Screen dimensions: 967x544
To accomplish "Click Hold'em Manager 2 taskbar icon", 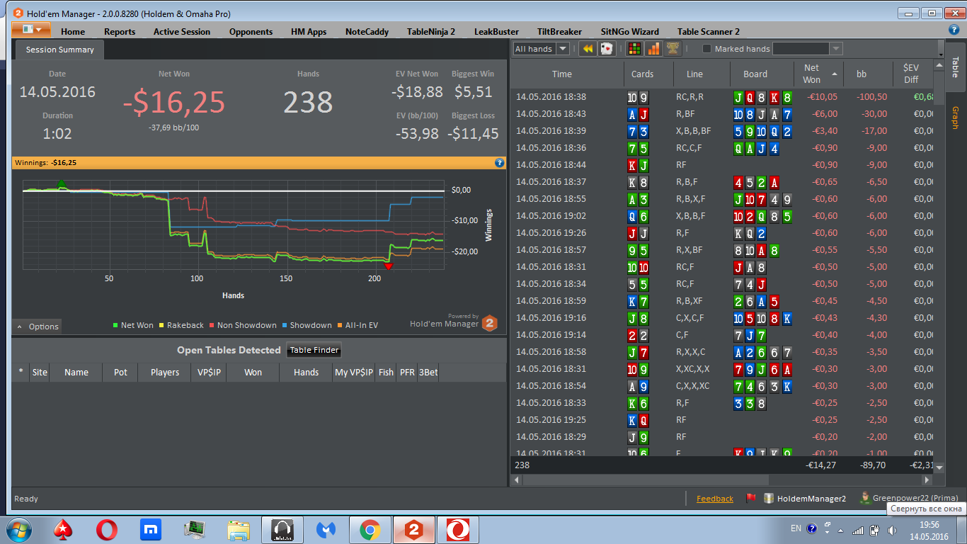I will click(x=413, y=529).
